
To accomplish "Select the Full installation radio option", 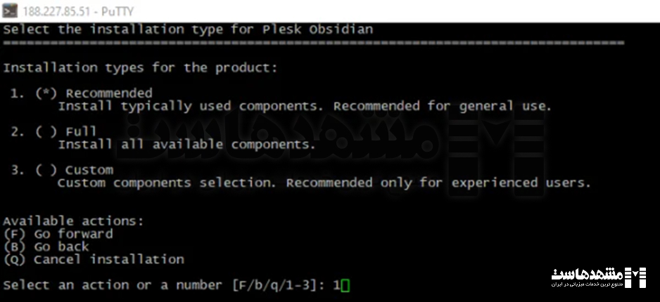I will (x=46, y=131).
